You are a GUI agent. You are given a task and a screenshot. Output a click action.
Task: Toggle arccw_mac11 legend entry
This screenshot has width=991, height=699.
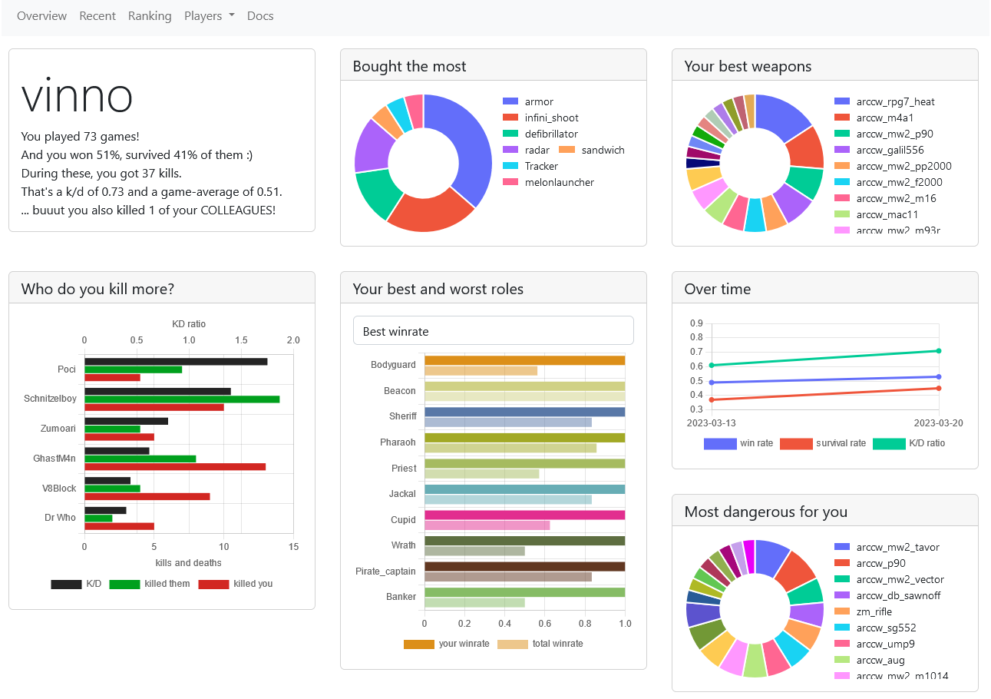(x=876, y=215)
